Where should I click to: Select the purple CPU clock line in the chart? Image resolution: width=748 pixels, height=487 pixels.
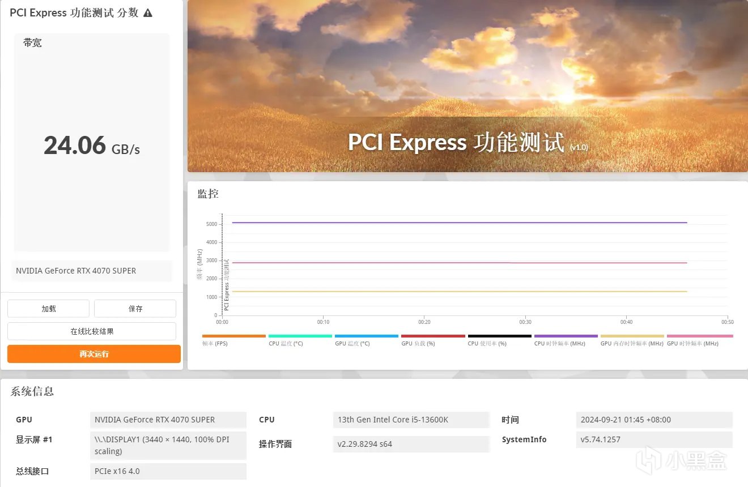459,223
